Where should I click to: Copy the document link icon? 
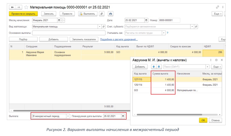tap(217, 7)
